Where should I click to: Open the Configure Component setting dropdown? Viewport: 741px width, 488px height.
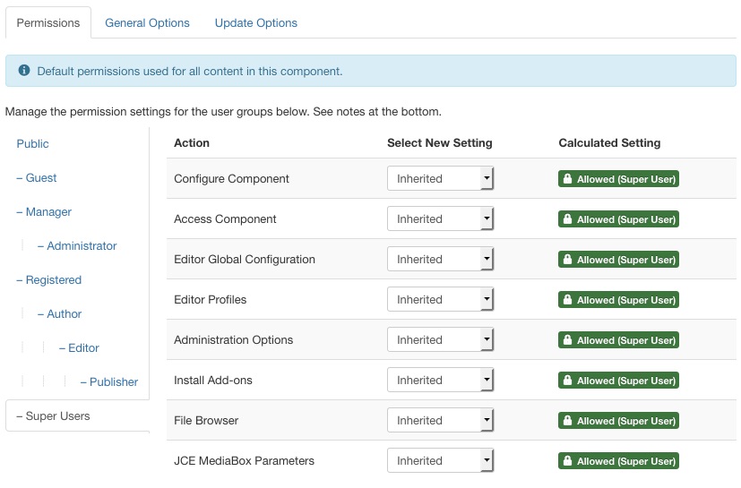tap(440, 179)
